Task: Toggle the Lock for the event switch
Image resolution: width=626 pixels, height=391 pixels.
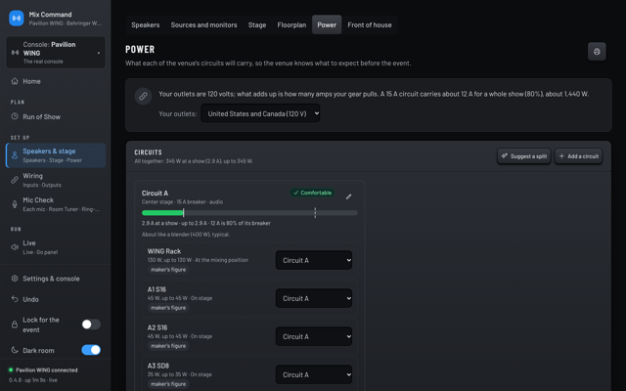Action: pyautogui.click(x=91, y=325)
